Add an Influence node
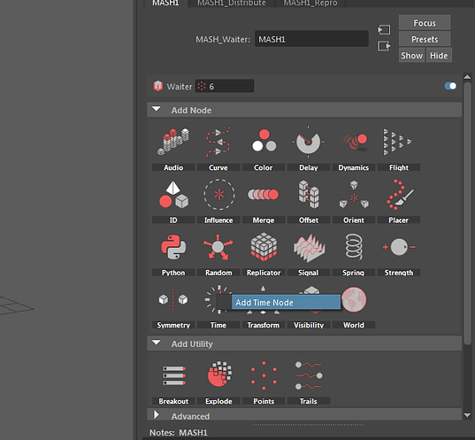Screen dimensions: 475x440 pos(218,195)
